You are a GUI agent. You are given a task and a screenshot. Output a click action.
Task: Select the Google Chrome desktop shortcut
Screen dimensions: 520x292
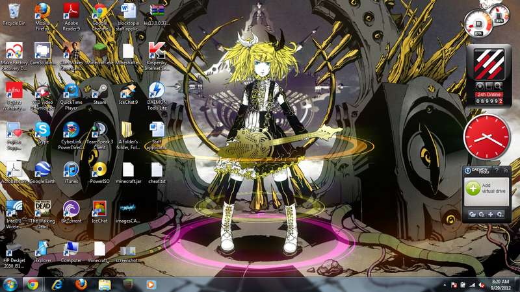(x=99, y=18)
